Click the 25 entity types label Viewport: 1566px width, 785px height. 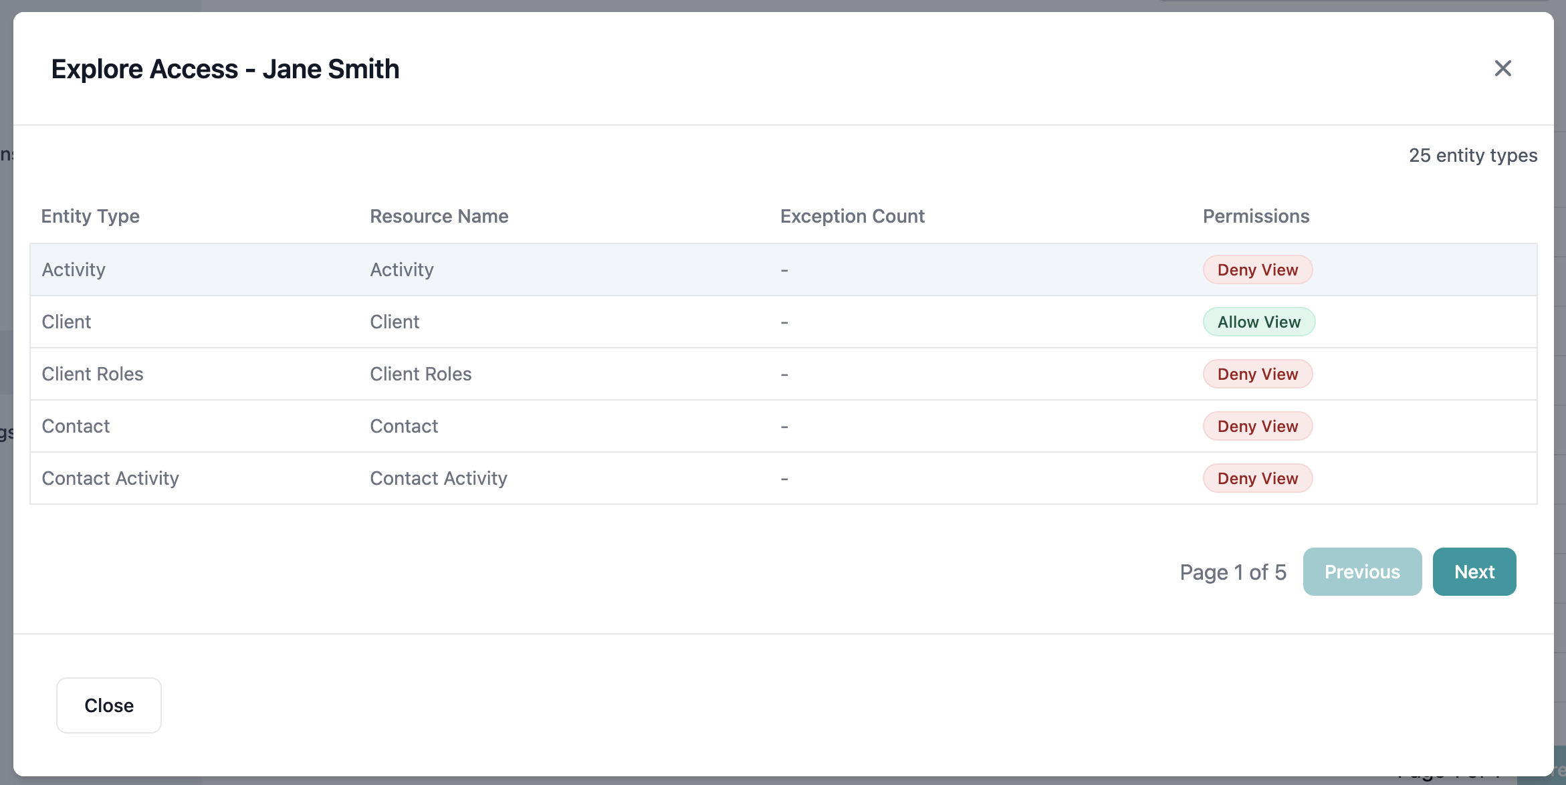tap(1474, 155)
